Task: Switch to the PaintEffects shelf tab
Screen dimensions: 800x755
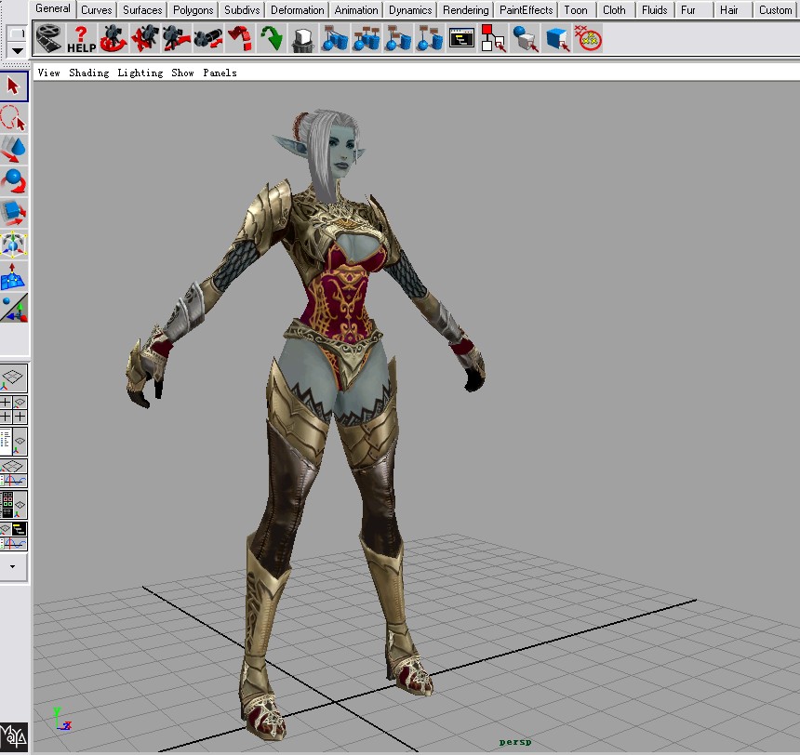Action: pos(526,9)
